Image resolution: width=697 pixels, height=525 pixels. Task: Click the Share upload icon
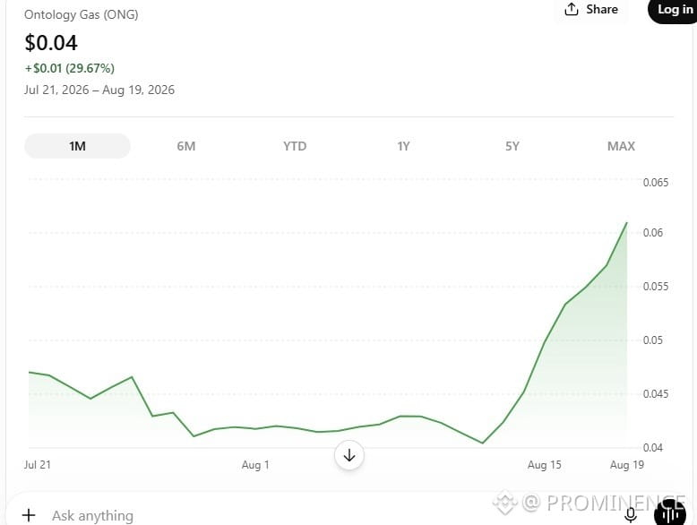tap(572, 9)
